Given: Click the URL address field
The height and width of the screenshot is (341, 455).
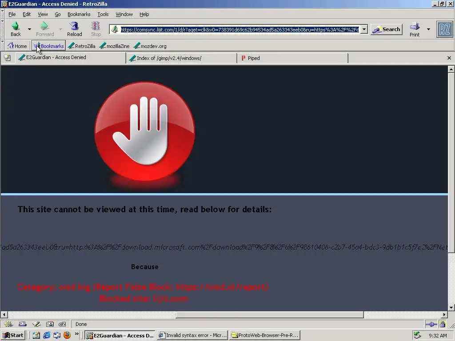Looking at the screenshot, I should point(239,29).
